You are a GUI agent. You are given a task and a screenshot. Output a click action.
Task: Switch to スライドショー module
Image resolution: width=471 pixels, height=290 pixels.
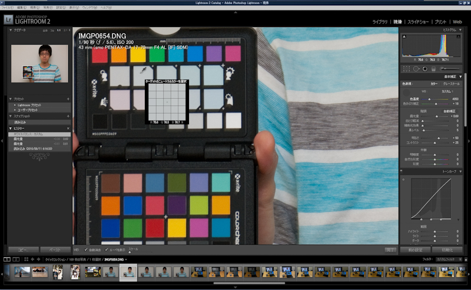tap(418, 22)
